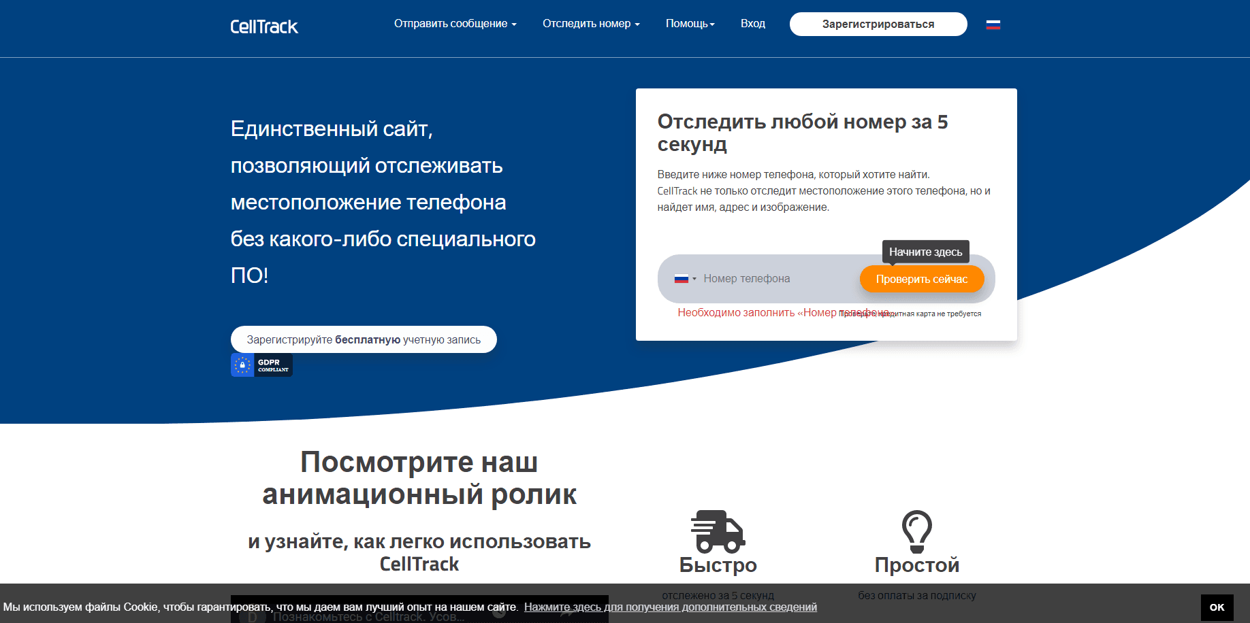Expand the «Помощь» menu
1250x623 pixels.
(x=690, y=23)
